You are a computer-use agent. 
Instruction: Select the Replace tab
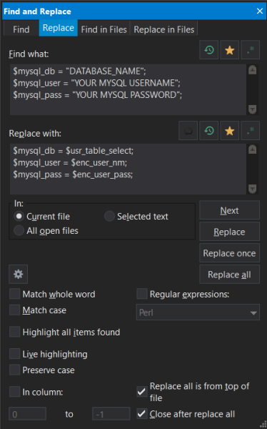59,28
